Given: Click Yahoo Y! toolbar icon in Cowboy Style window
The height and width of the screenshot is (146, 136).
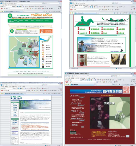Looking at the screenshot, I should pyautogui.click(x=71, y=10).
